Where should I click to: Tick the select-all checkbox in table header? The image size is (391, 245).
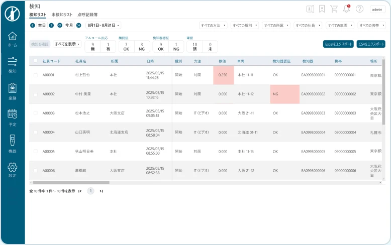[x=36, y=61]
